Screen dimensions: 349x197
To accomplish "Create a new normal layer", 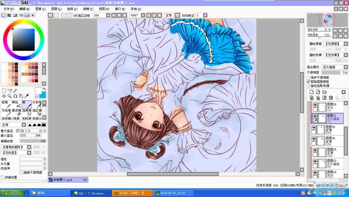I will click(x=311, y=92).
